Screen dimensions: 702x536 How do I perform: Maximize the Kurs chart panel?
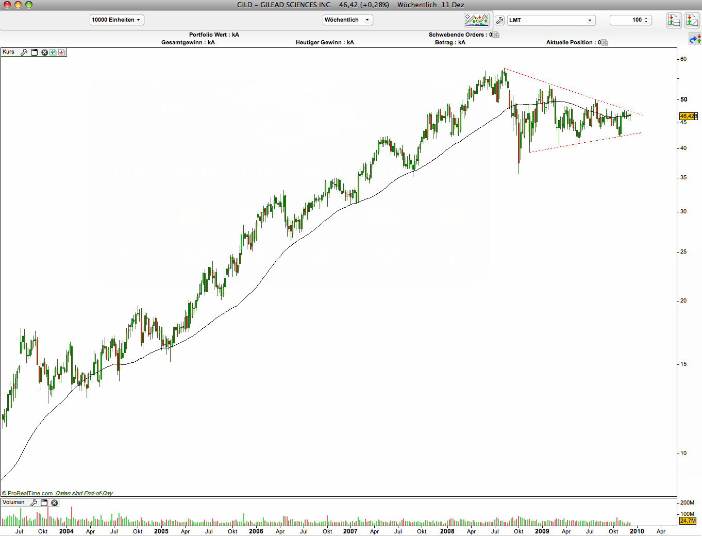pyautogui.click(x=35, y=52)
